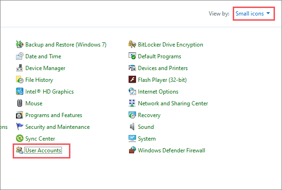Open the User Accounts link
Image resolution: width=282 pixels, height=190 pixels.
(43, 150)
